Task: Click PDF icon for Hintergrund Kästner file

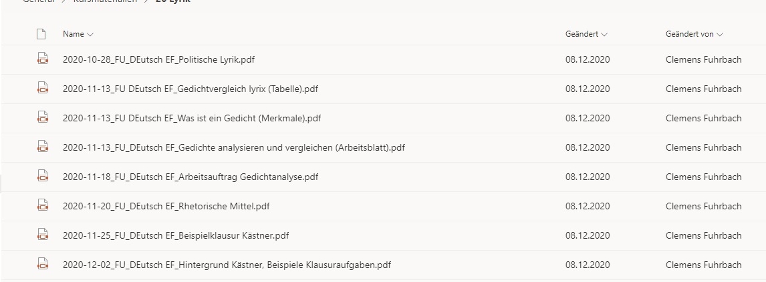Action: [x=43, y=263]
